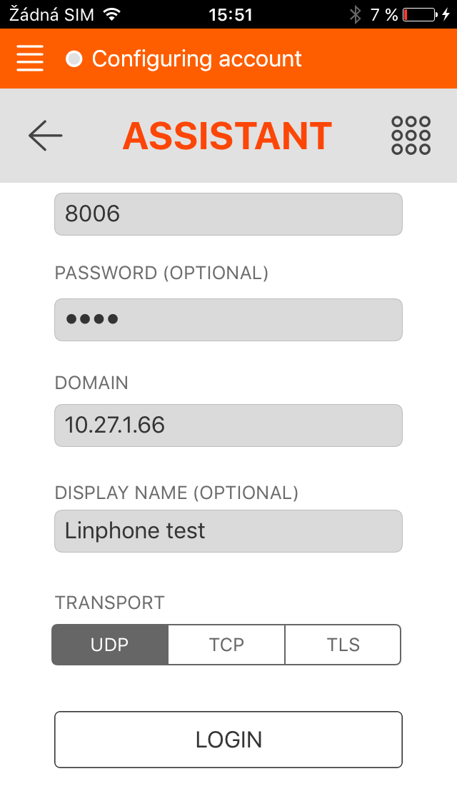The image size is (457, 811).
Task: Tap the 7 % battery percentage text
Action: 383,14
